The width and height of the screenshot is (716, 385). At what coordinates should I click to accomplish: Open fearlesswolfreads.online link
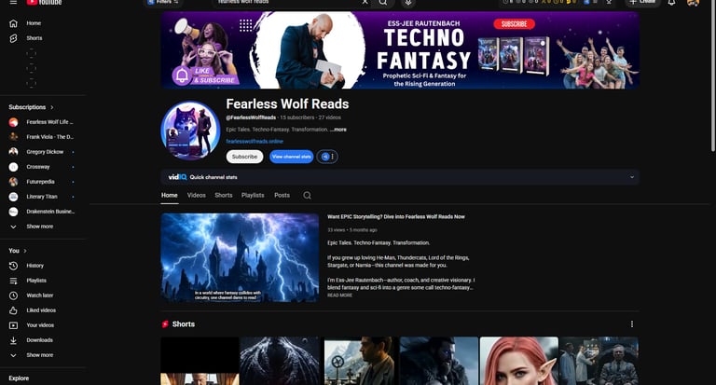255,142
